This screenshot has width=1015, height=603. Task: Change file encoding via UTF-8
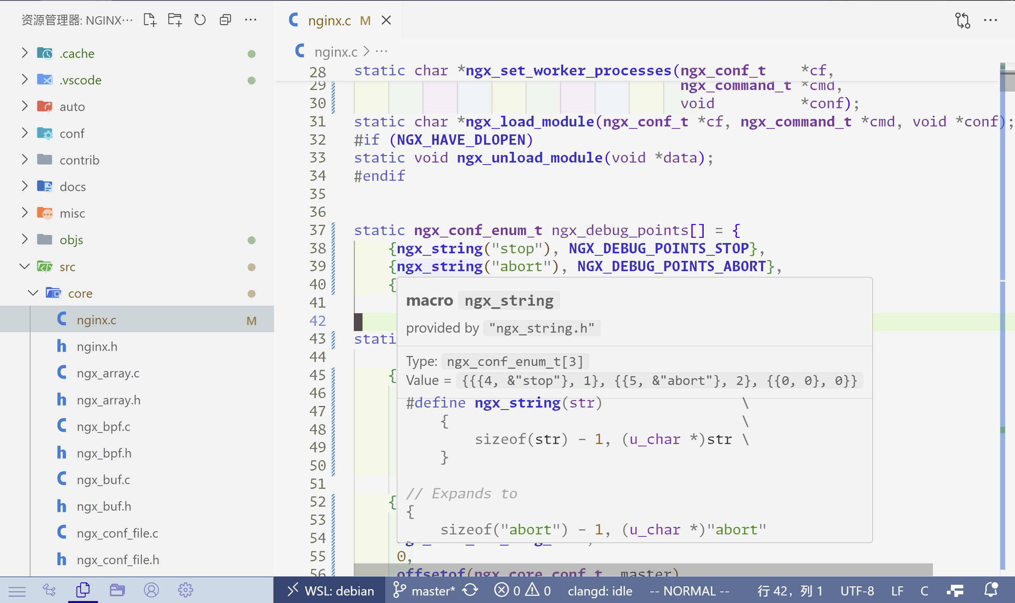pos(857,591)
